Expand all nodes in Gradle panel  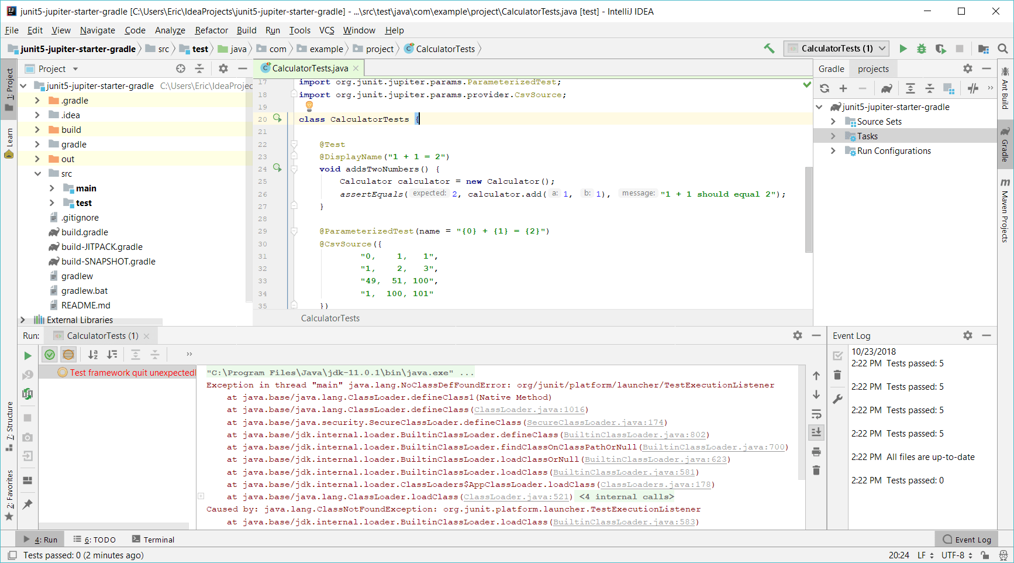pos(910,88)
